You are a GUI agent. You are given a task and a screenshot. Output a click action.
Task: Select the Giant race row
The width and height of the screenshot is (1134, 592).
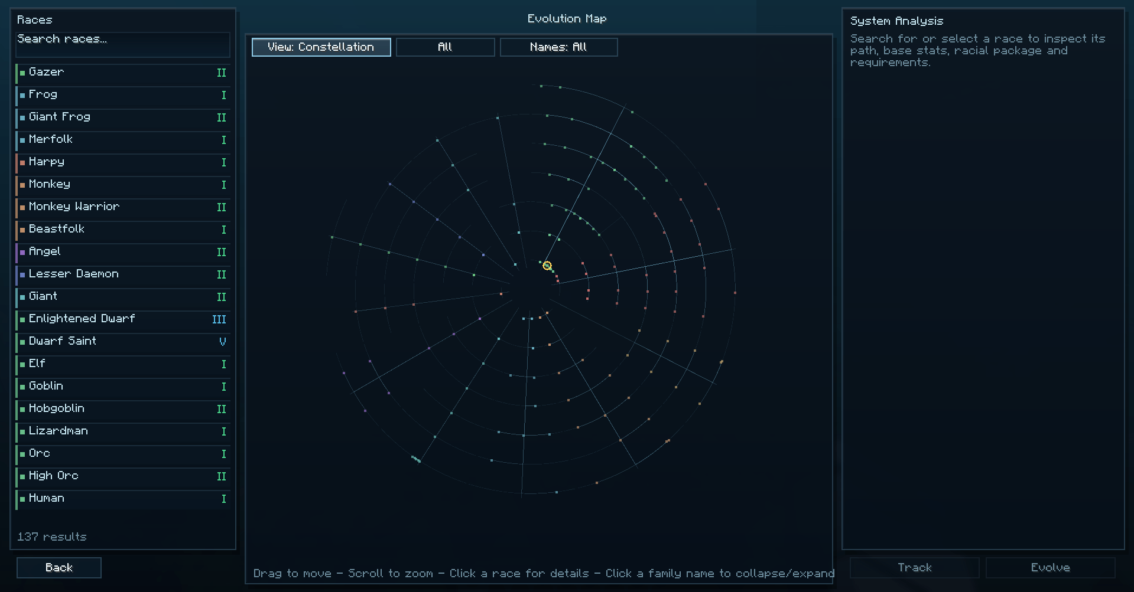tap(123, 297)
